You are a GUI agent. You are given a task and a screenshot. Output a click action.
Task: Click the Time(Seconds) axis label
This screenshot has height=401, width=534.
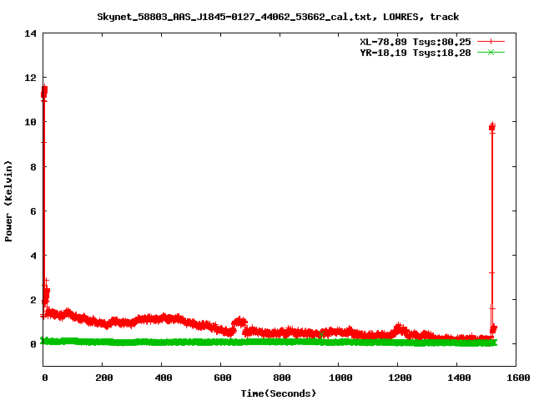pos(278,393)
